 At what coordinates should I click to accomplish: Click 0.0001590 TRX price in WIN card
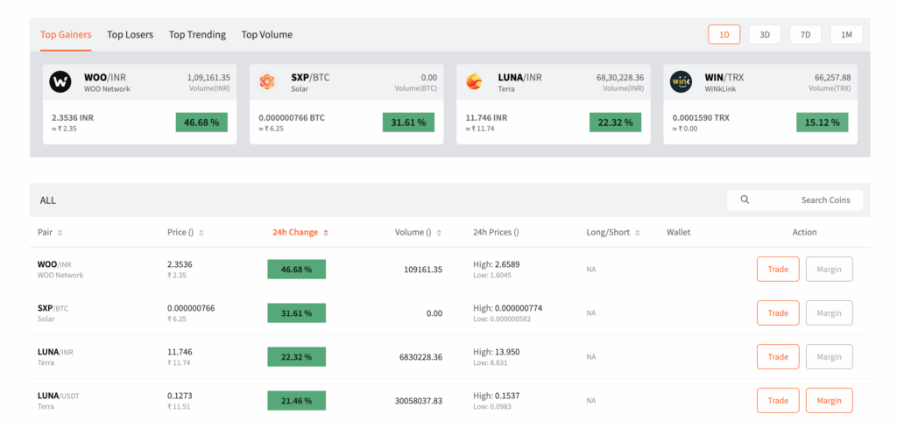pos(701,117)
